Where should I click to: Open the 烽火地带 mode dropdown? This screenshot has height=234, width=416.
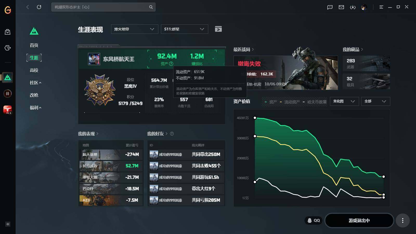[x=134, y=29]
